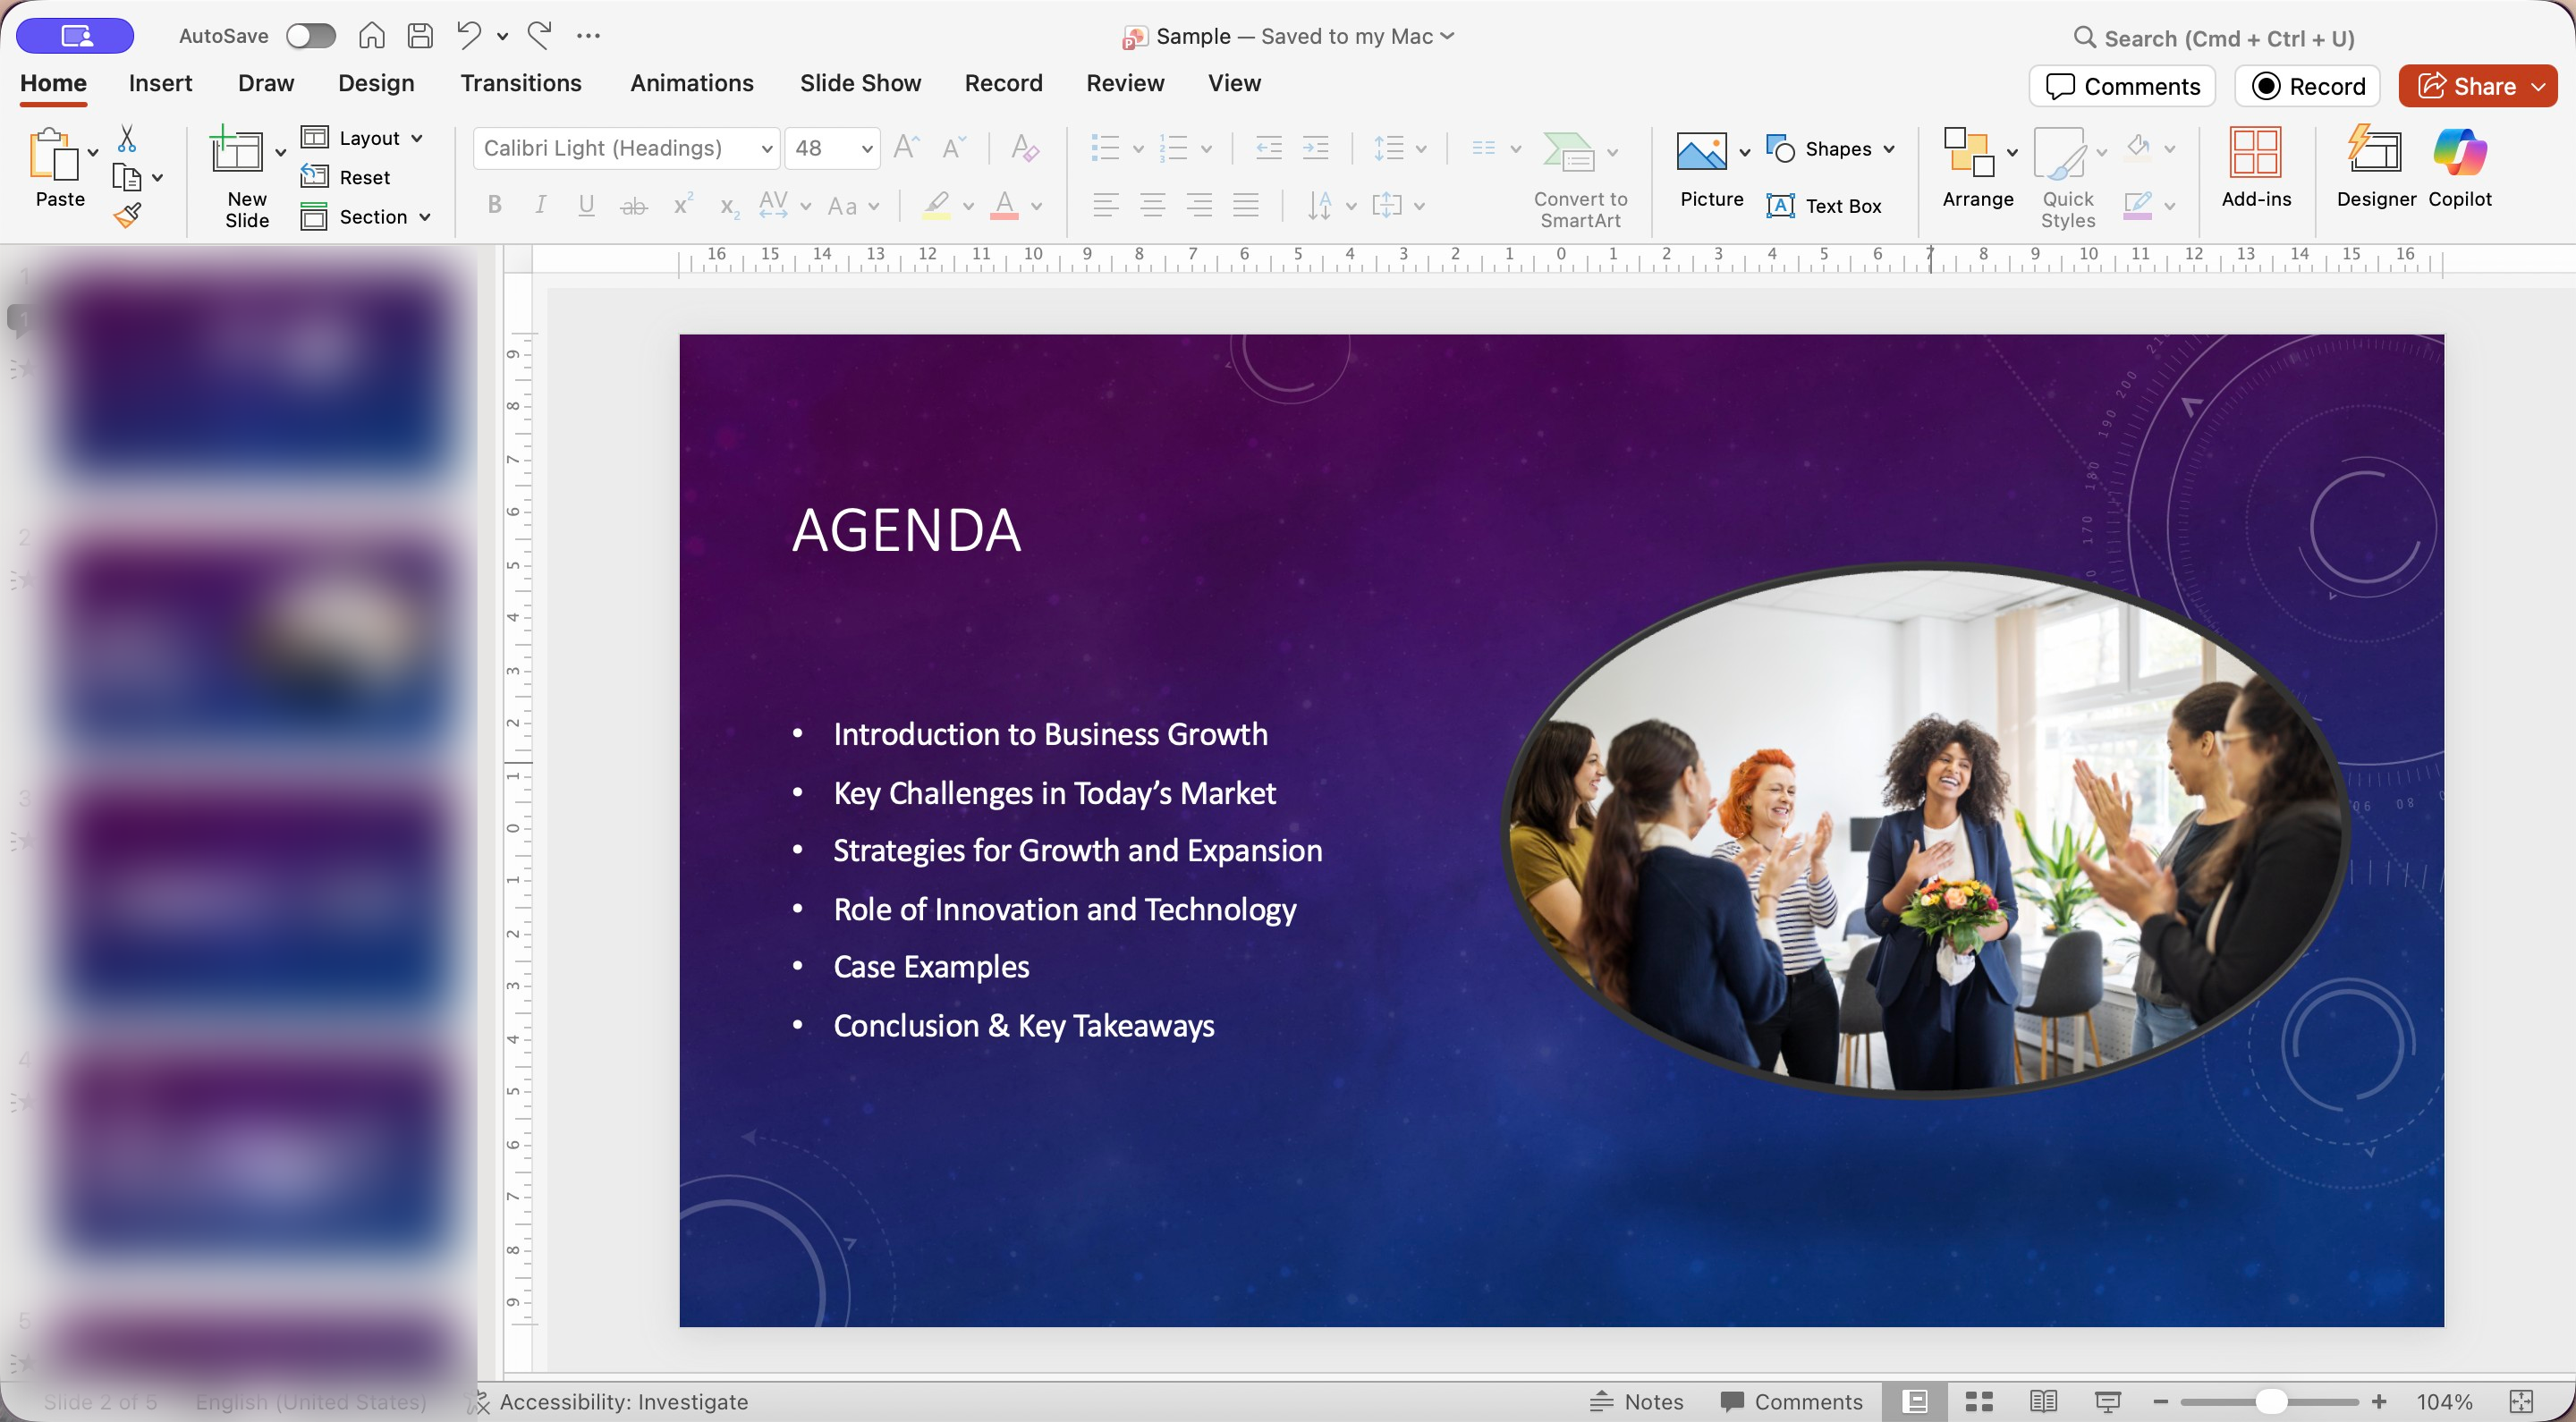
Task: Click the Cut scissors icon
Action: [127, 138]
